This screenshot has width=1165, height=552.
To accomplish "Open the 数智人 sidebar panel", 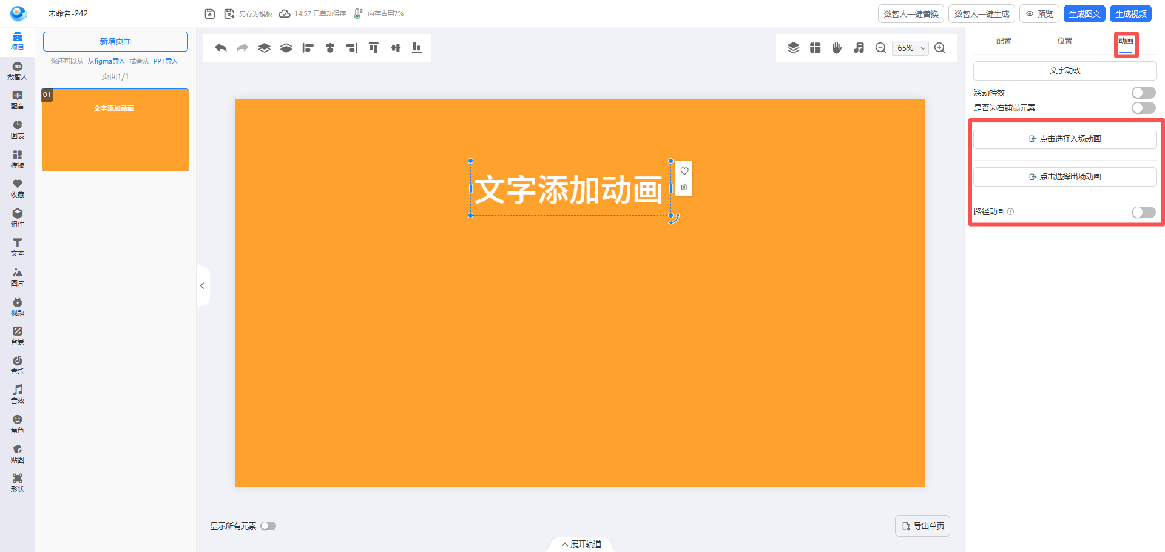I will [x=17, y=71].
